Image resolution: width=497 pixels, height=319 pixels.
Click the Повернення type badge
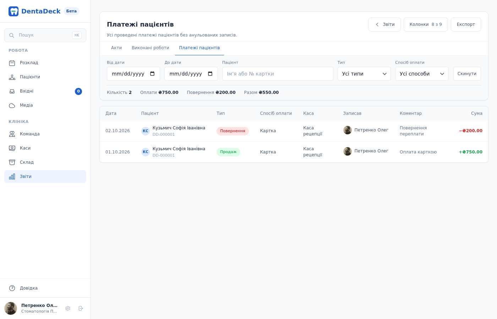pos(233,131)
